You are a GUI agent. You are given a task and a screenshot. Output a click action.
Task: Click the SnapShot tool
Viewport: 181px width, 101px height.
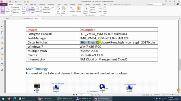click(x=15, y=7)
